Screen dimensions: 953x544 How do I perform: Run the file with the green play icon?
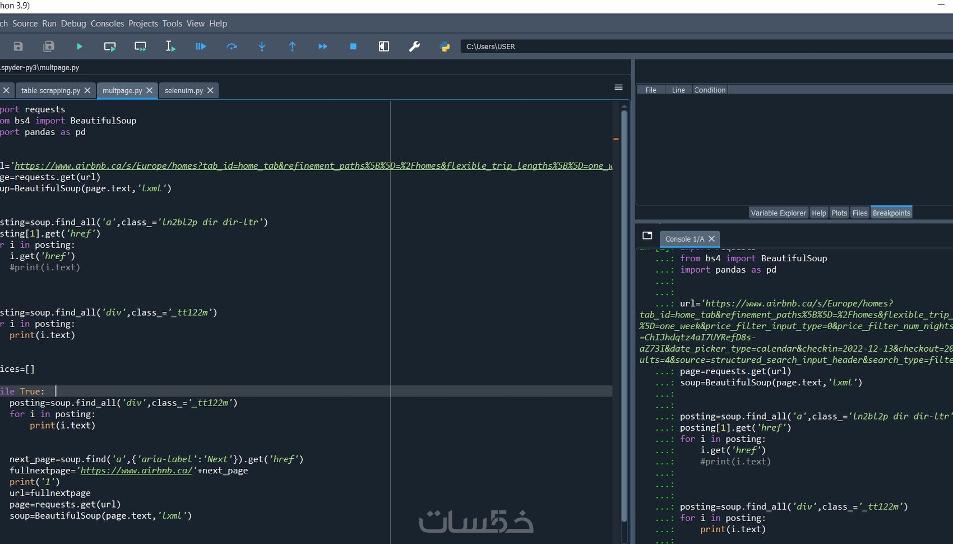[80, 47]
